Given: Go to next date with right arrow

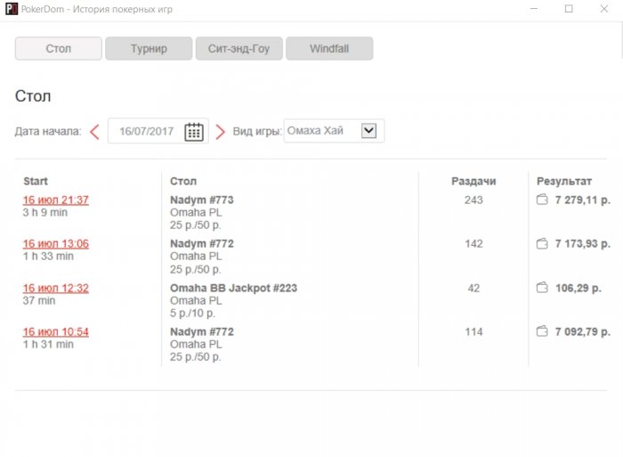Looking at the screenshot, I should (221, 132).
